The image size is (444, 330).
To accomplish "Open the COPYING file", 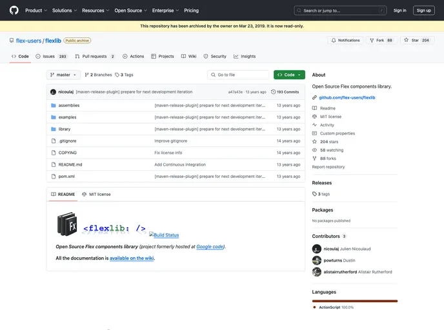I will pyautogui.click(x=67, y=153).
